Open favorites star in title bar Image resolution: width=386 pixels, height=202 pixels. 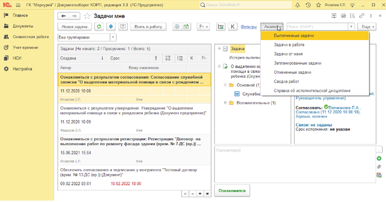(318, 5)
